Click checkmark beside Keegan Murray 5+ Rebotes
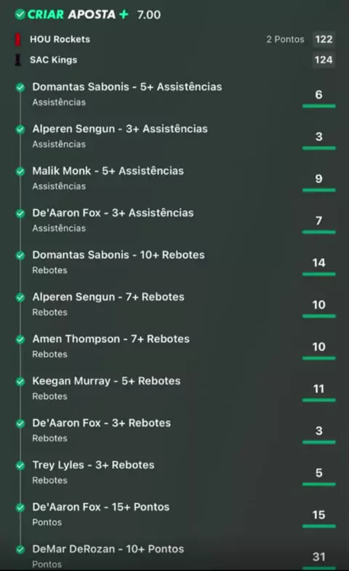349x571 pixels. tap(20, 381)
